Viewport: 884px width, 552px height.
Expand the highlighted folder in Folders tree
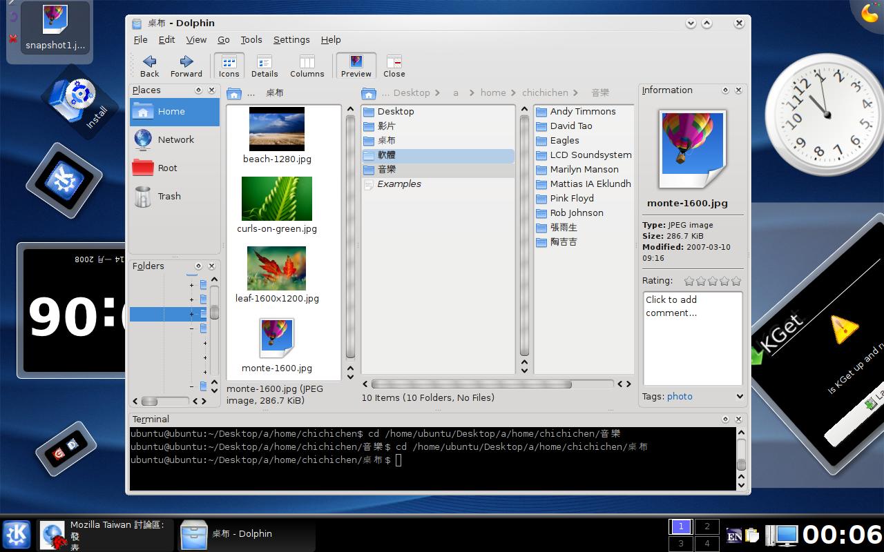[191, 314]
